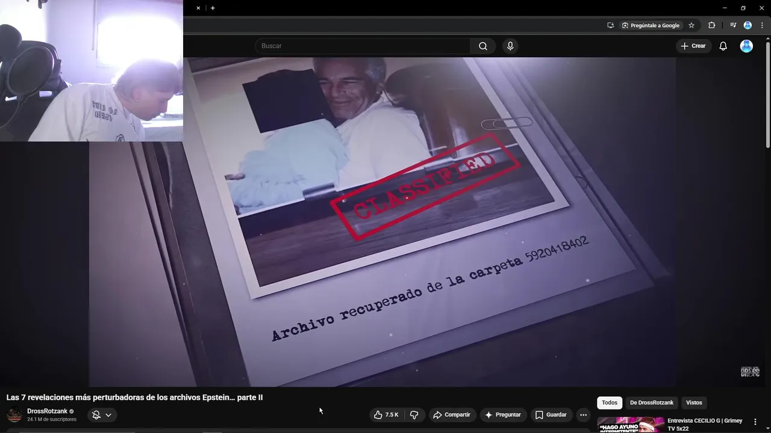Open more actions three-dot button under video
The height and width of the screenshot is (433, 771).
[583, 415]
